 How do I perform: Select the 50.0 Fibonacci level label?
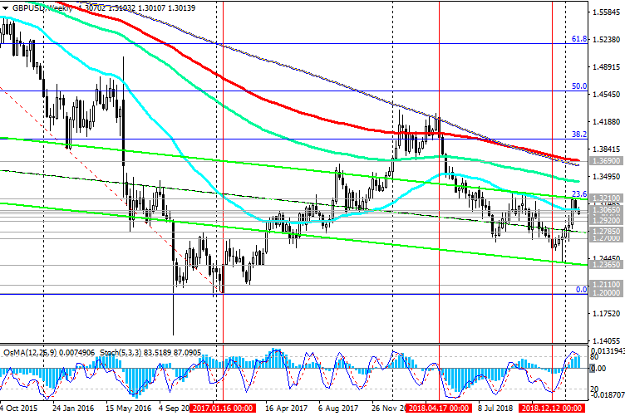579,86
